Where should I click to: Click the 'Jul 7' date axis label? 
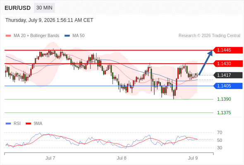pos(50,158)
